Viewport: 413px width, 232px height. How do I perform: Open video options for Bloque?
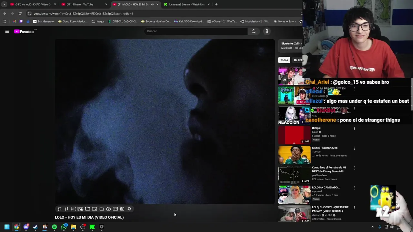(x=354, y=128)
